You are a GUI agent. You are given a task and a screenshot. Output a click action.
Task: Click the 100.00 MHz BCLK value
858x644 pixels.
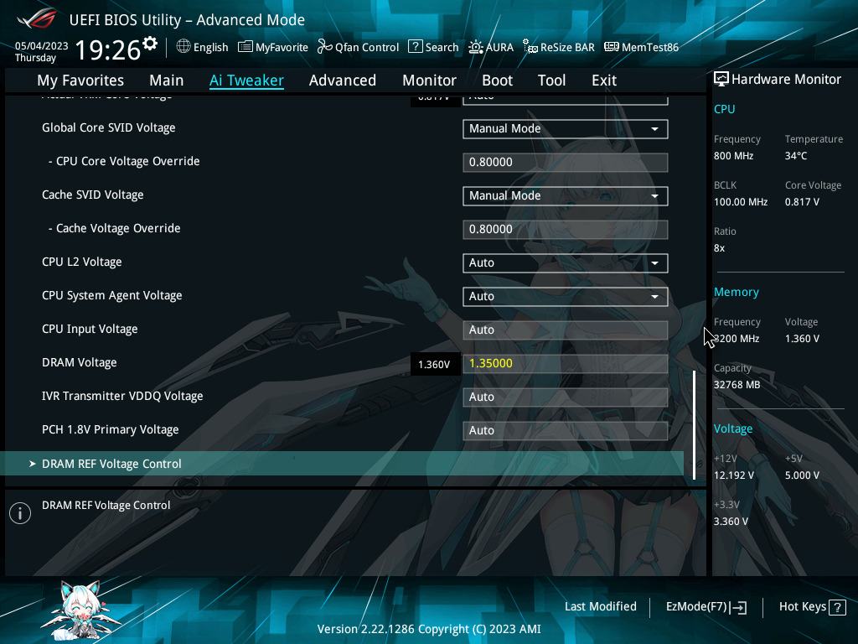coord(741,202)
